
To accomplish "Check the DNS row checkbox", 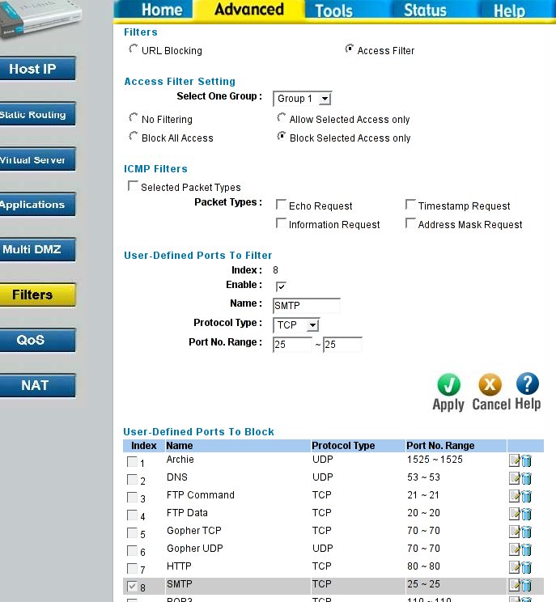I will point(132,479).
